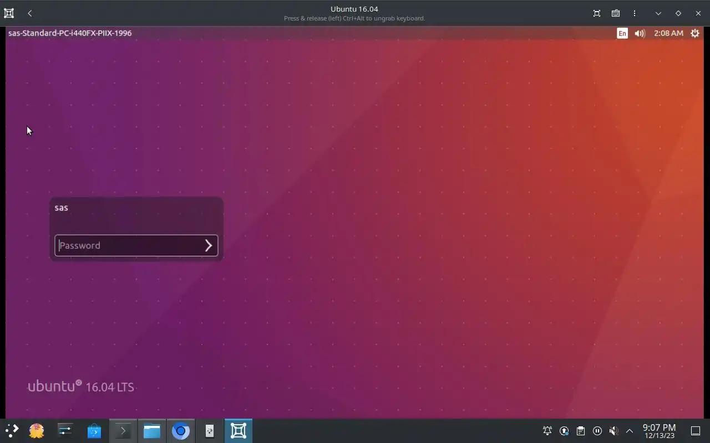Click the Show Desktop button
Viewport: 710px width, 443px height.
[696, 431]
